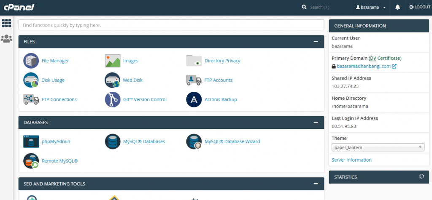Click the last login IP 60.51.95.83
The height and width of the screenshot is (200, 432).
tap(344, 126)
